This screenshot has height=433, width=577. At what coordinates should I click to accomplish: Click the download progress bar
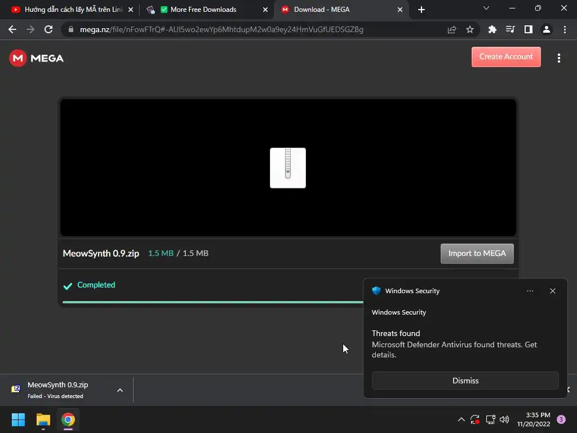point(212,302)
